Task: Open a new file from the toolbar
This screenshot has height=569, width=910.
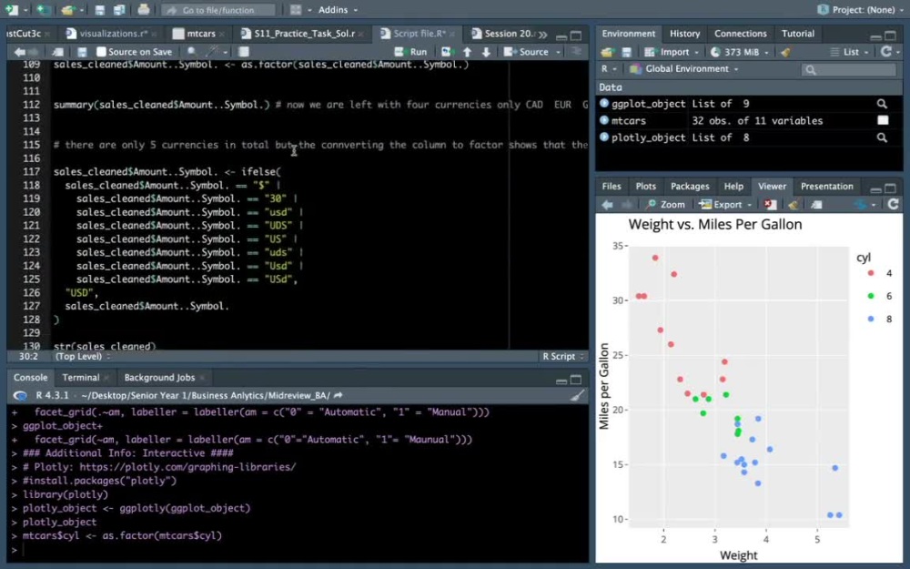Action: [12, 9]
